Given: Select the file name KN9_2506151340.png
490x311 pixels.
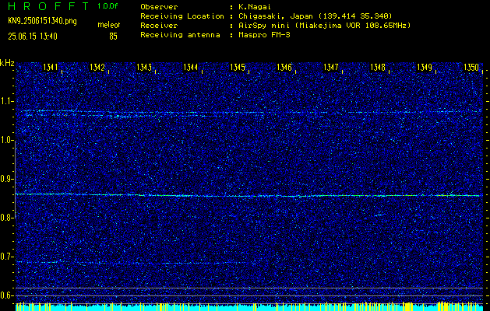Looking at the screenshot, I should pos(42,22).
